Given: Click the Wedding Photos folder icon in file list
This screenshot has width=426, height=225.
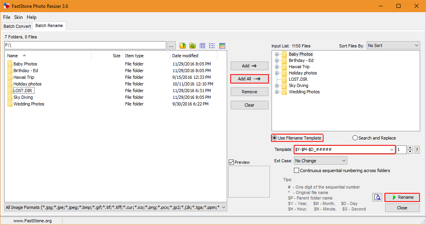Looking at the screenshot, I should pos(10,104).
